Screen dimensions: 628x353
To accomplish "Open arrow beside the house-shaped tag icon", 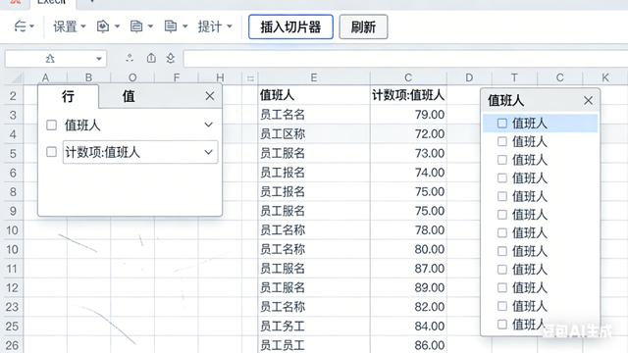I will tap(117, 26).
